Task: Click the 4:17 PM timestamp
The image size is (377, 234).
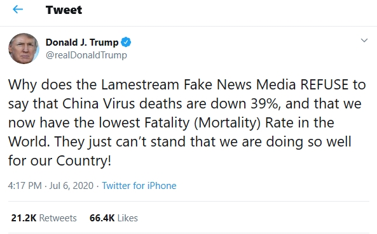Action: (x=25, y=186)
